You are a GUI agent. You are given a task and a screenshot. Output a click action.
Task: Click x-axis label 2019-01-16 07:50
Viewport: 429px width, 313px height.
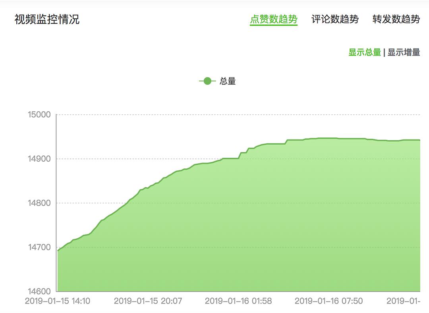[x=329, y=301]
